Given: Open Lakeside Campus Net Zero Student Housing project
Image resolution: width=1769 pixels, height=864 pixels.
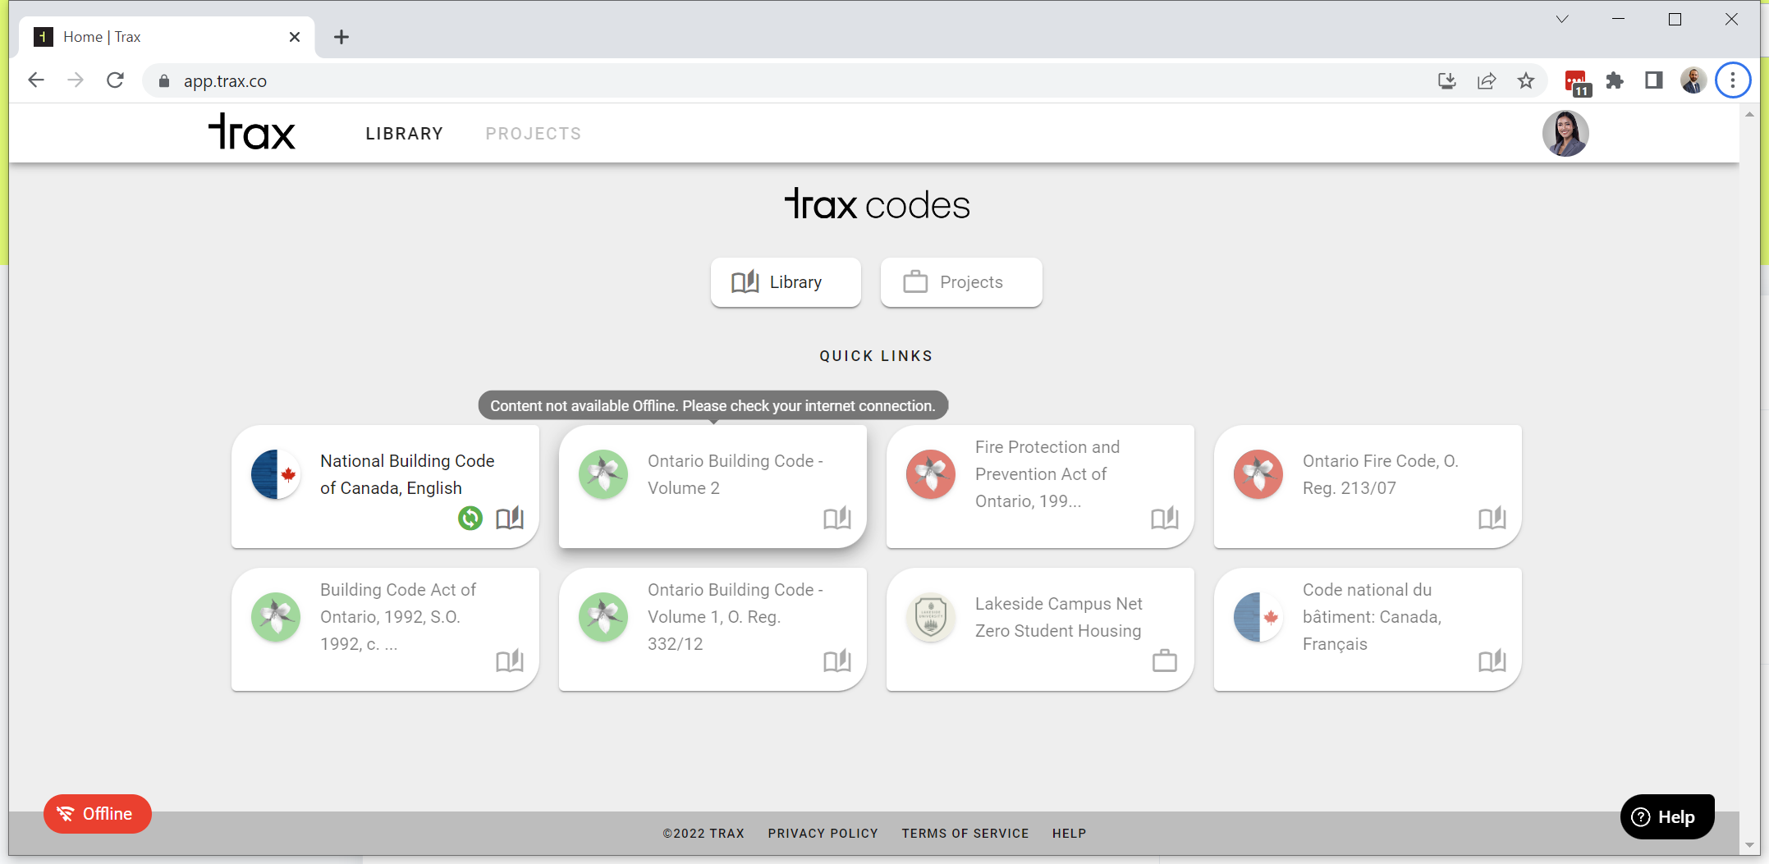Looking at the screenshot, I should point(1040,629).
